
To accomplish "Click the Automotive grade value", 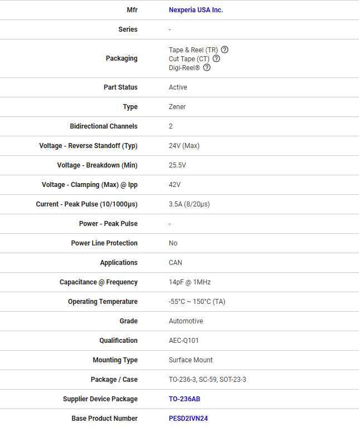I will 186,321.
